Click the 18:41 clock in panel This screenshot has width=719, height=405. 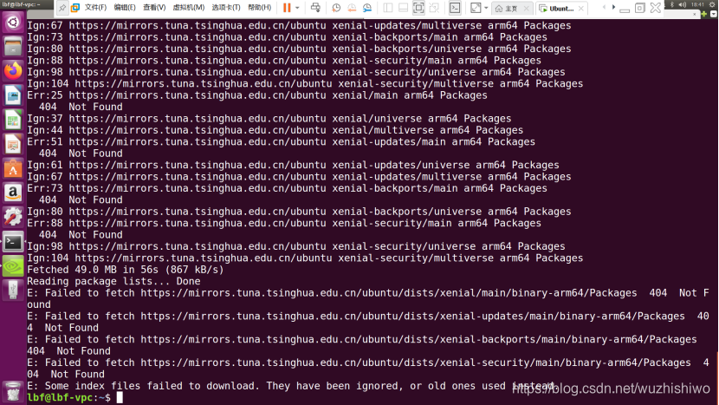pos(697,4)
